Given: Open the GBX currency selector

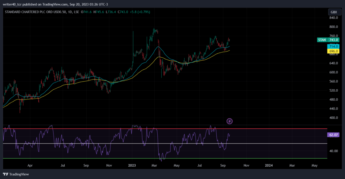Looking at the screenshot, I should 334,12.
